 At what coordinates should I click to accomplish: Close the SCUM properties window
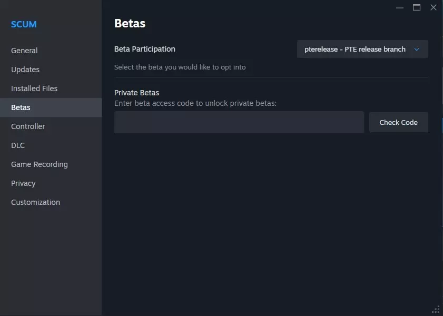[x=434, y=7]
